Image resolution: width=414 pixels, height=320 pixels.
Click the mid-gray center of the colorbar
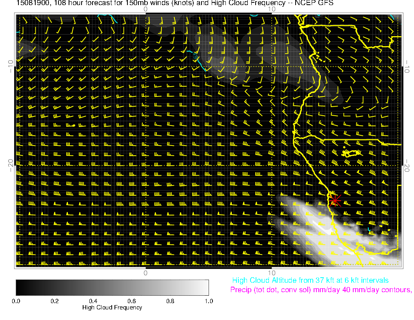click(112, 287)
